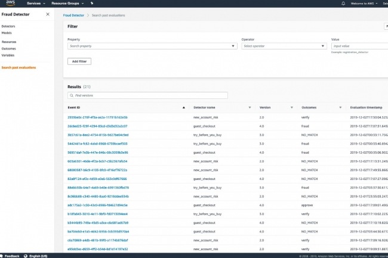Open event ID starting c6a70869
The image size is (388, 258).
tap(98, 241)
